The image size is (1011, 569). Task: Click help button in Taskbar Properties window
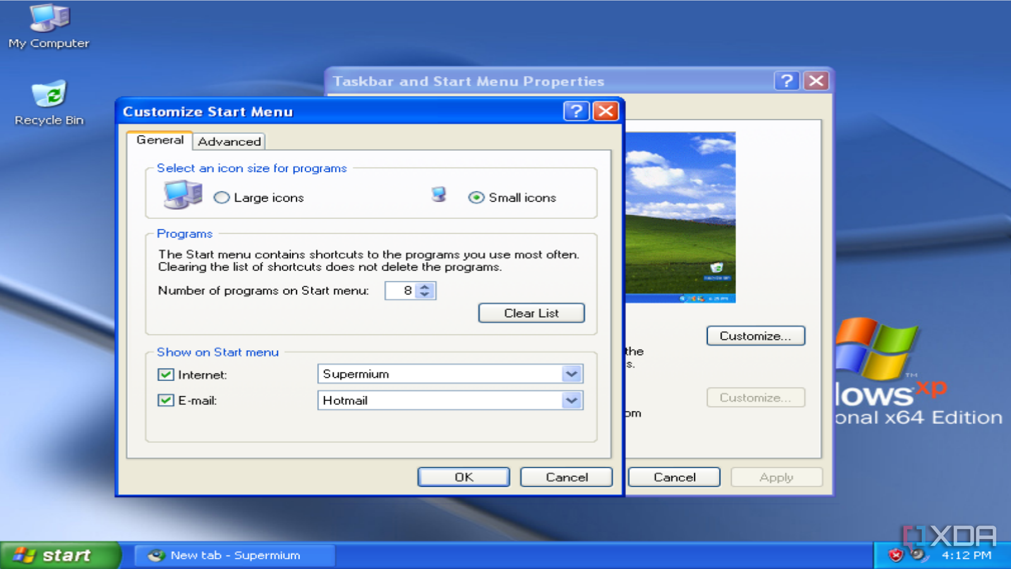(786, 81)
